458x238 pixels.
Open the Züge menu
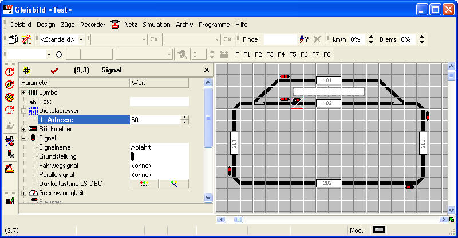point(68,25)
